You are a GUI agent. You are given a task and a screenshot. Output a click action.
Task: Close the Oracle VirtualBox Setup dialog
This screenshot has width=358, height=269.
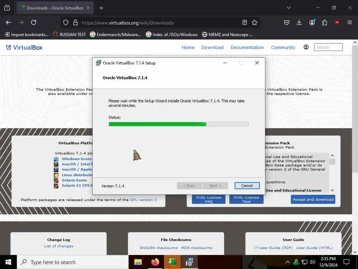[x=257, y=63]
